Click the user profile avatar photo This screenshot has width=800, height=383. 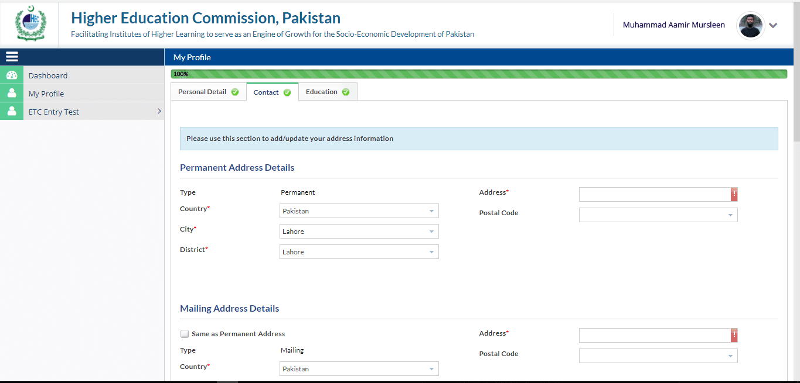coord(750,25)
